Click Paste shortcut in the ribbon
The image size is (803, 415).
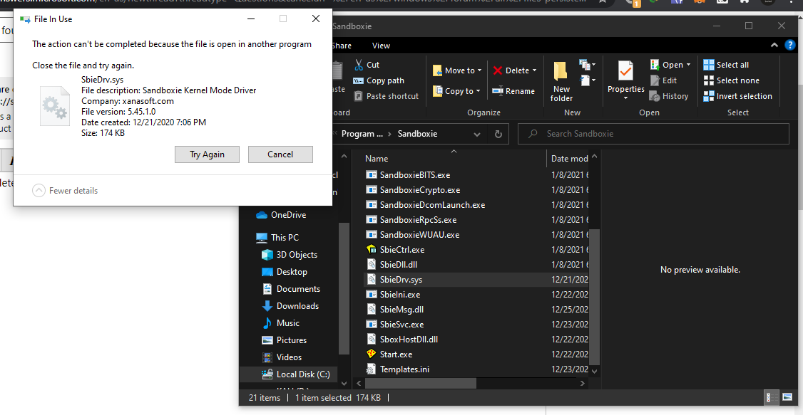[x=386, y=96]
